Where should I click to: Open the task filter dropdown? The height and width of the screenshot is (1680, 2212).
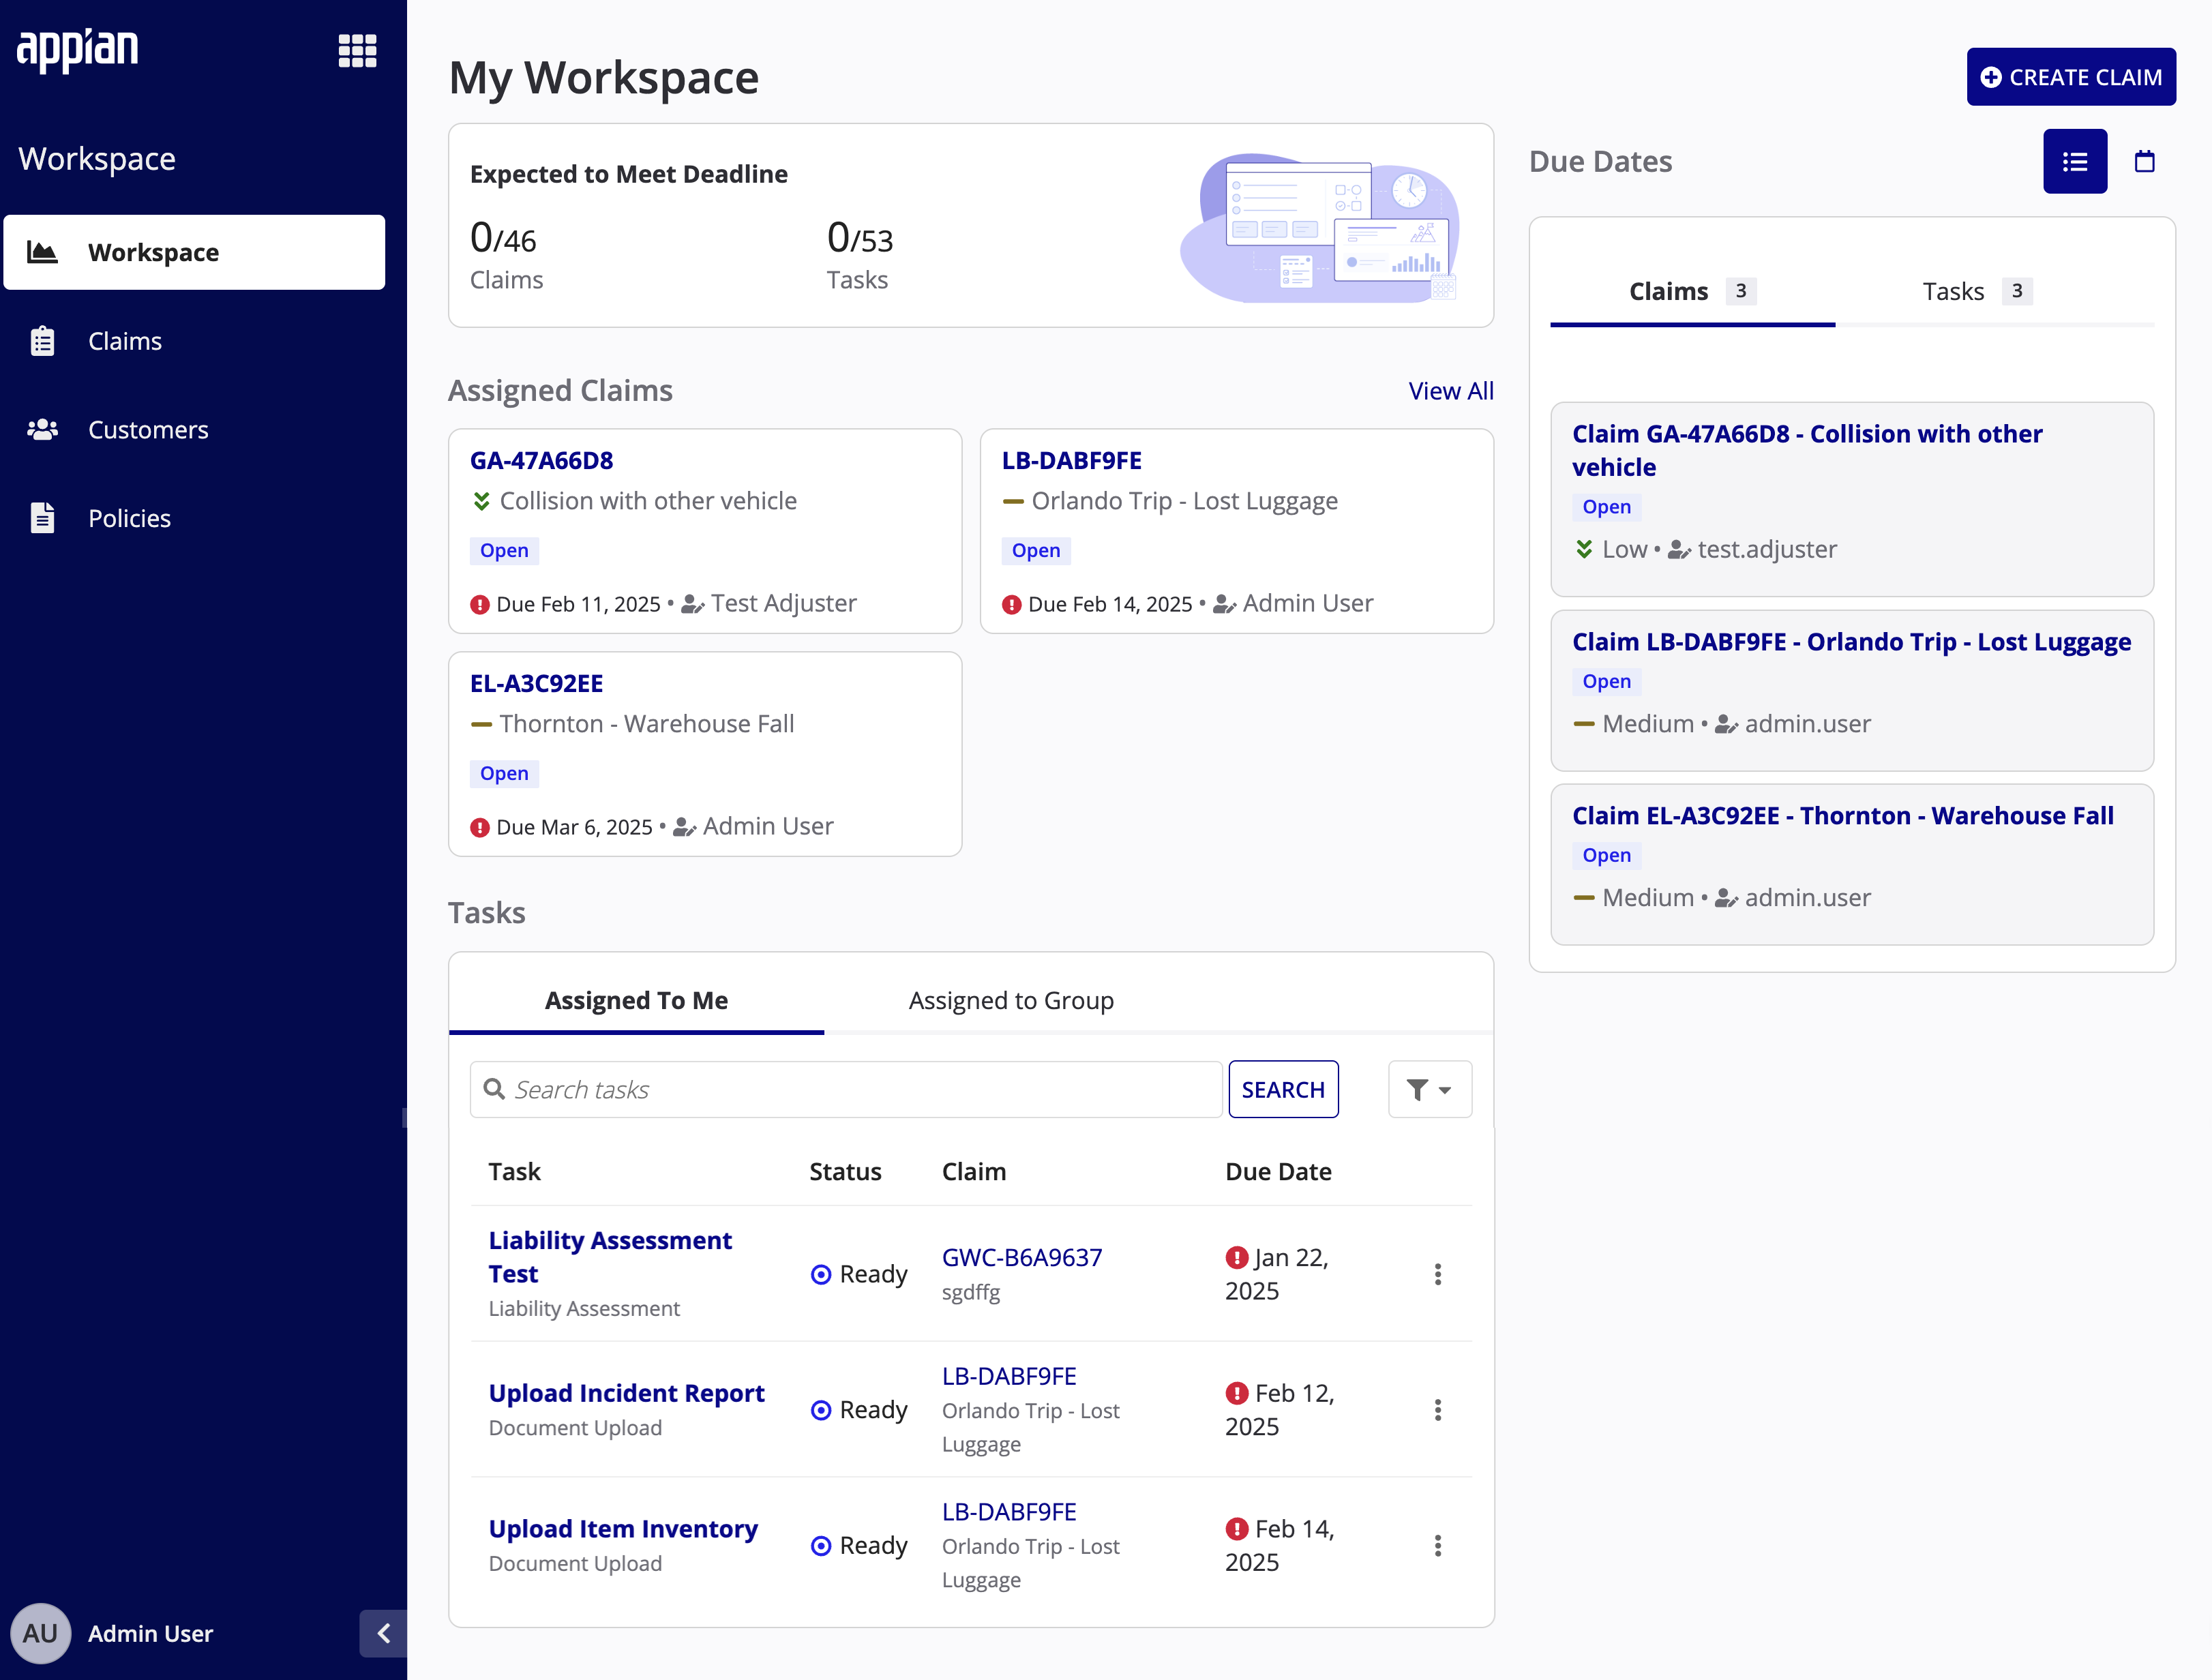pyautogui.click(x=1429, y=1089)
